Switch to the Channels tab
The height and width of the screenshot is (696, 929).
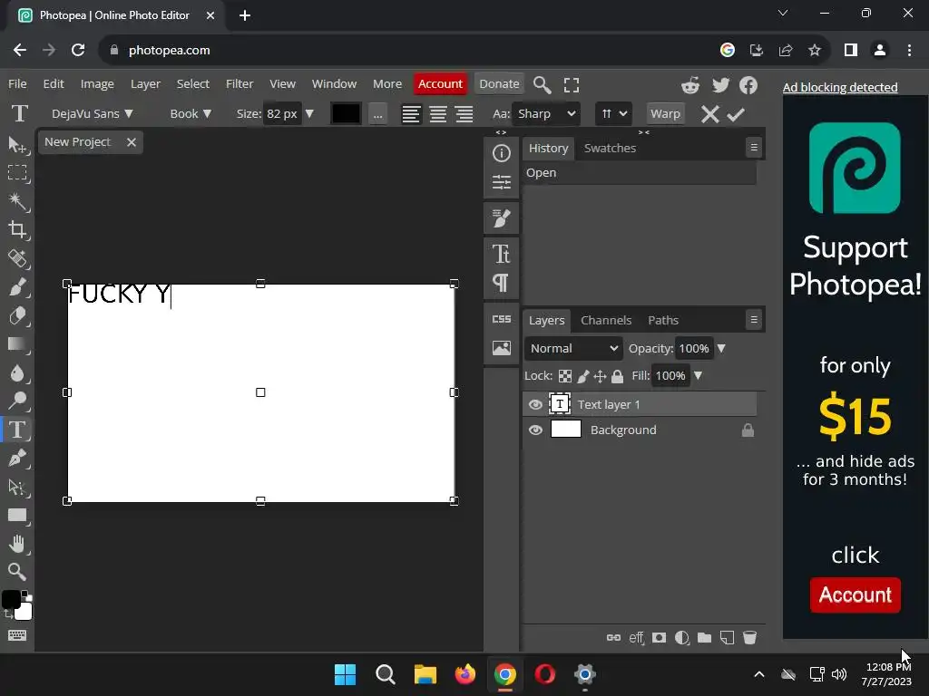pyautogui.click(x=605, y=320)
